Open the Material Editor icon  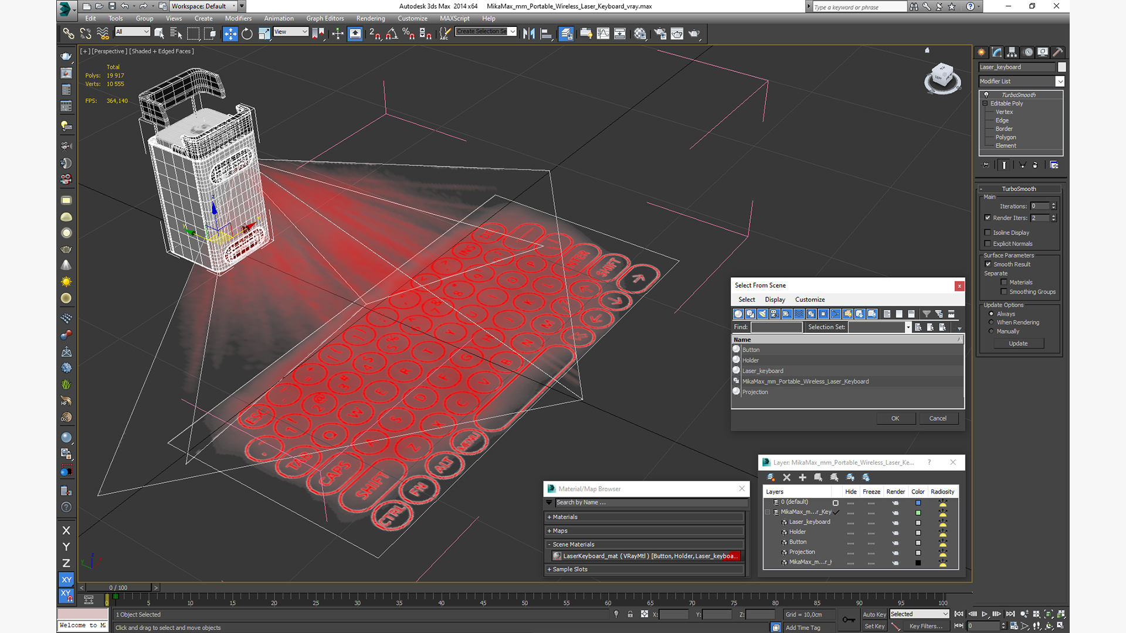point(640,33)
